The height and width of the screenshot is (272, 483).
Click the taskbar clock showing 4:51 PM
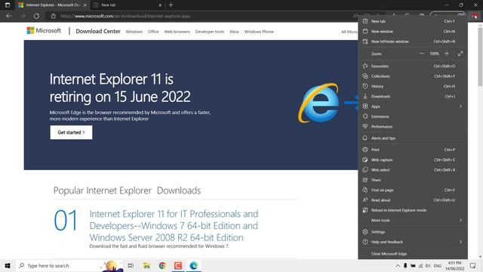pos(454,265)
